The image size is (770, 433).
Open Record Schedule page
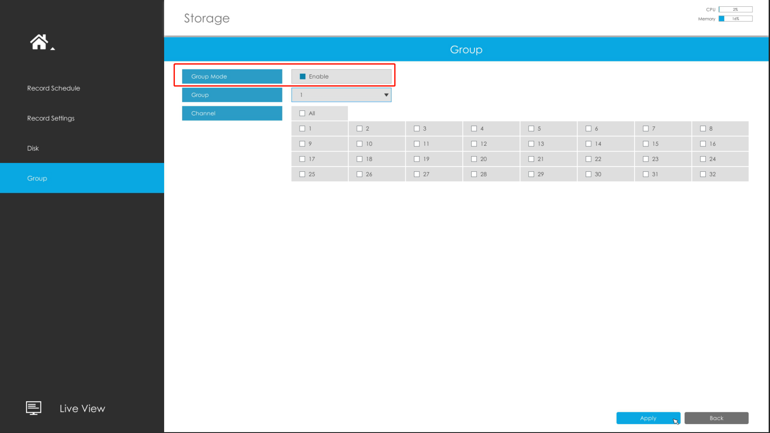click(53, 88)
